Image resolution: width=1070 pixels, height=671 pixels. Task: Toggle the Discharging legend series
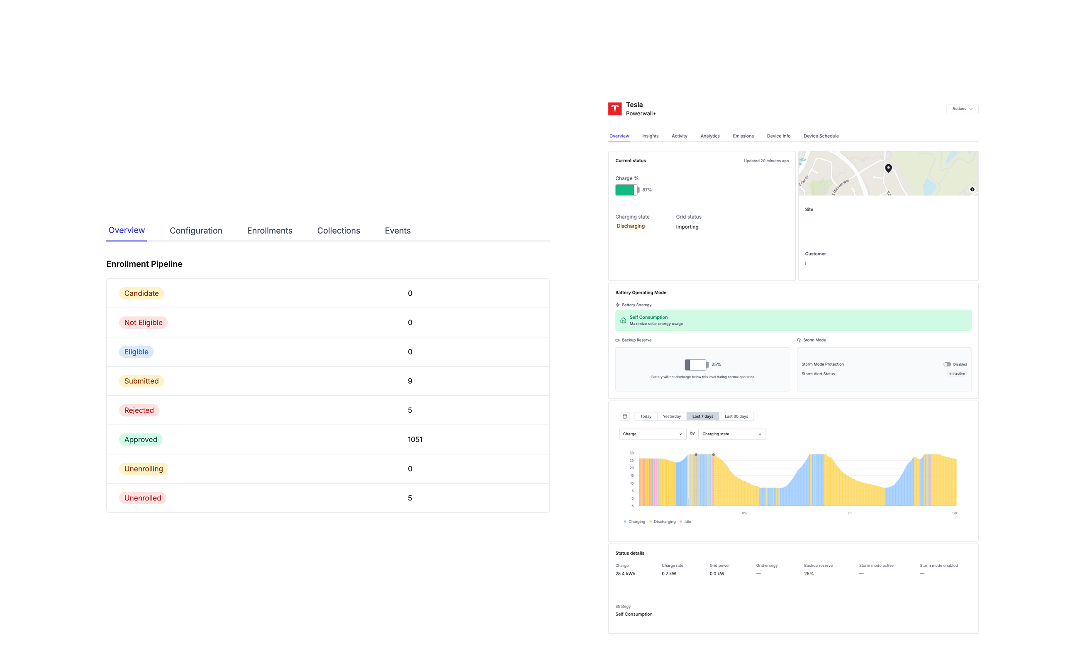(x=664, y=522)
